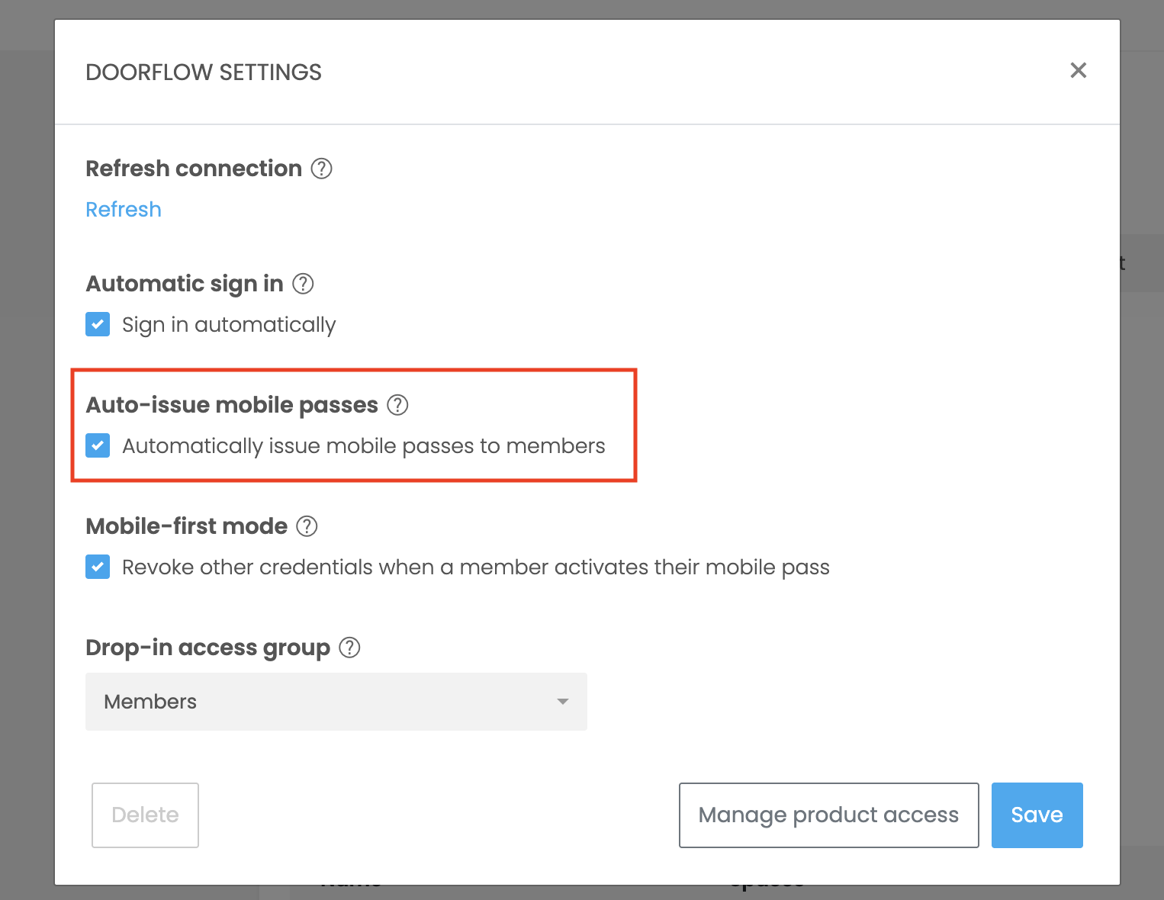The height and width of the screenshot is (900, 1164).
Task: Disable automatically issue mobile passes checkbox
Action: [98, 445]
